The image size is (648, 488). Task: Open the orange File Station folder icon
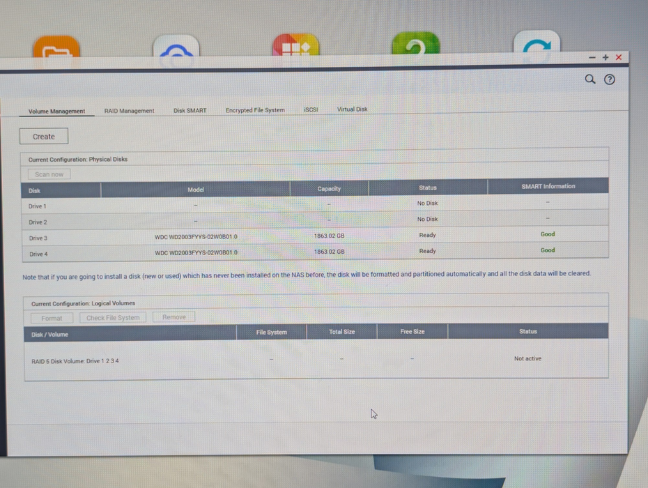click(x=56, y=46)
